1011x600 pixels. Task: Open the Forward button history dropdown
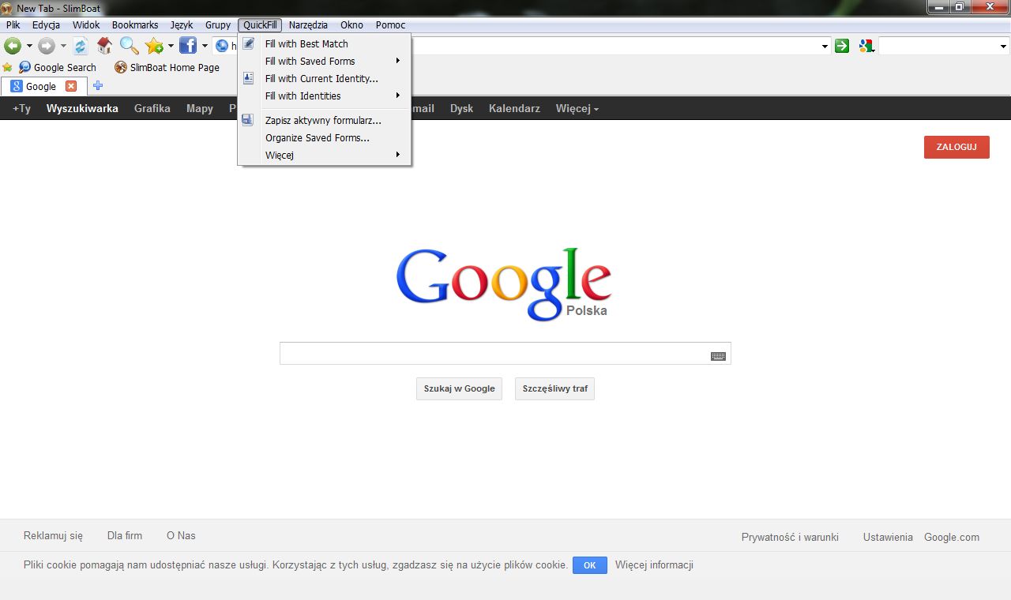coord(63,46)
